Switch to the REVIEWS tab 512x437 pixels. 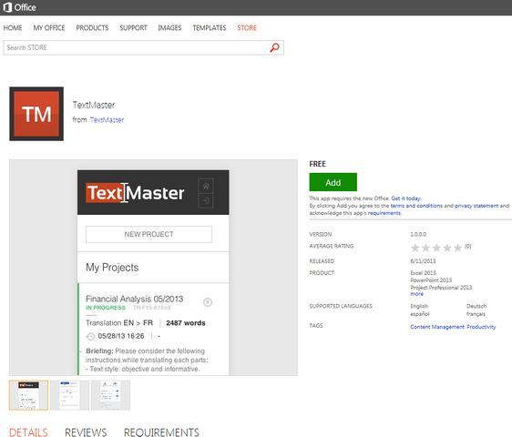pos(86,432)
